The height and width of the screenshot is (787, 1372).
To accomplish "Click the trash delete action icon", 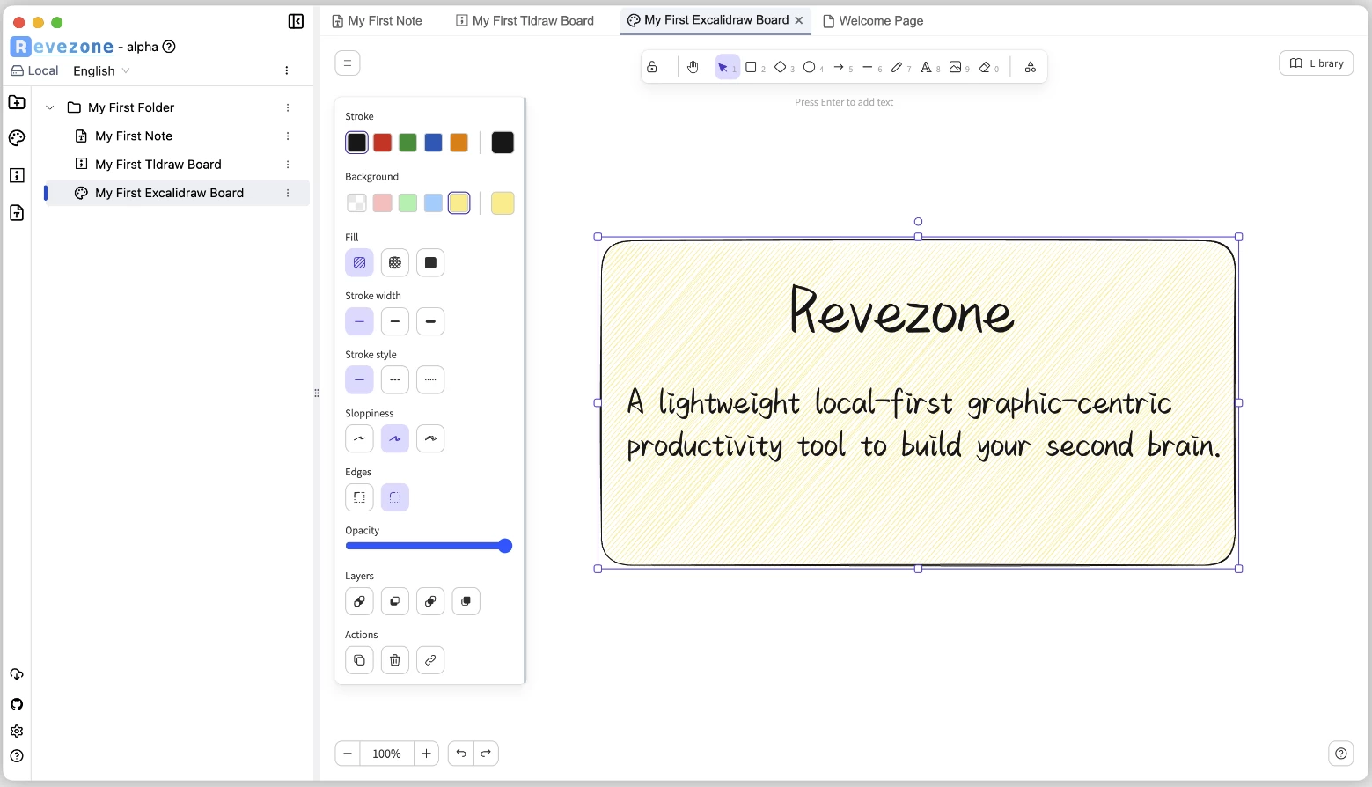I will pyautogui.click(x=395, y=660).
